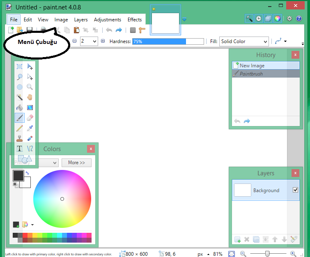This screenshot has height=257, width=310.
Task: Select the Paint Bucket tool
Action: 19,108
